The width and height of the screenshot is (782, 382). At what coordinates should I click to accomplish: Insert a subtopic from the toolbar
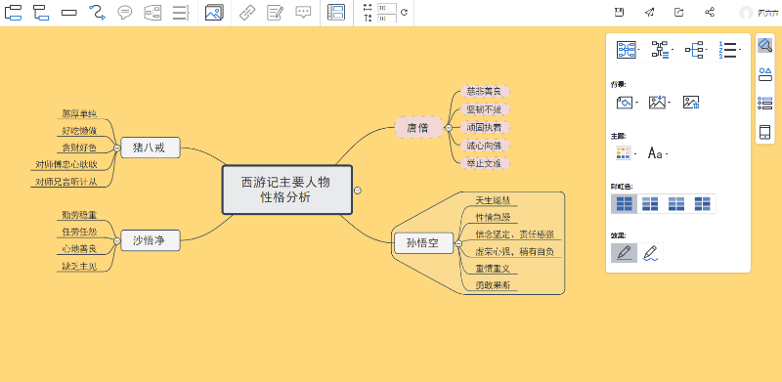pyautogui.click(x=41, y=12)
